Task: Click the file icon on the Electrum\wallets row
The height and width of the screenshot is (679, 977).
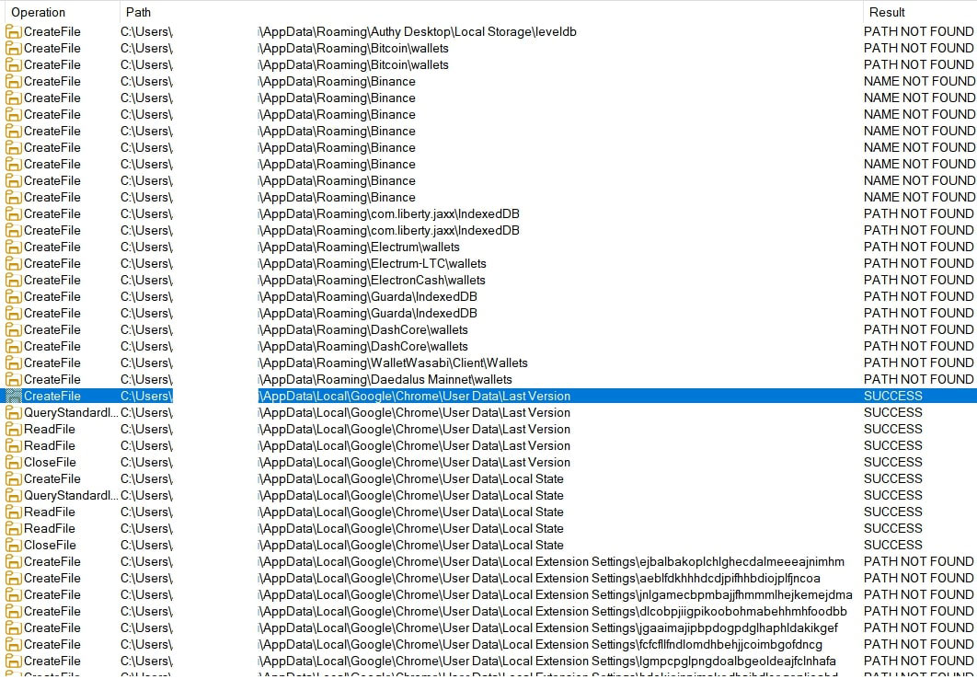Action: point(14,247)
